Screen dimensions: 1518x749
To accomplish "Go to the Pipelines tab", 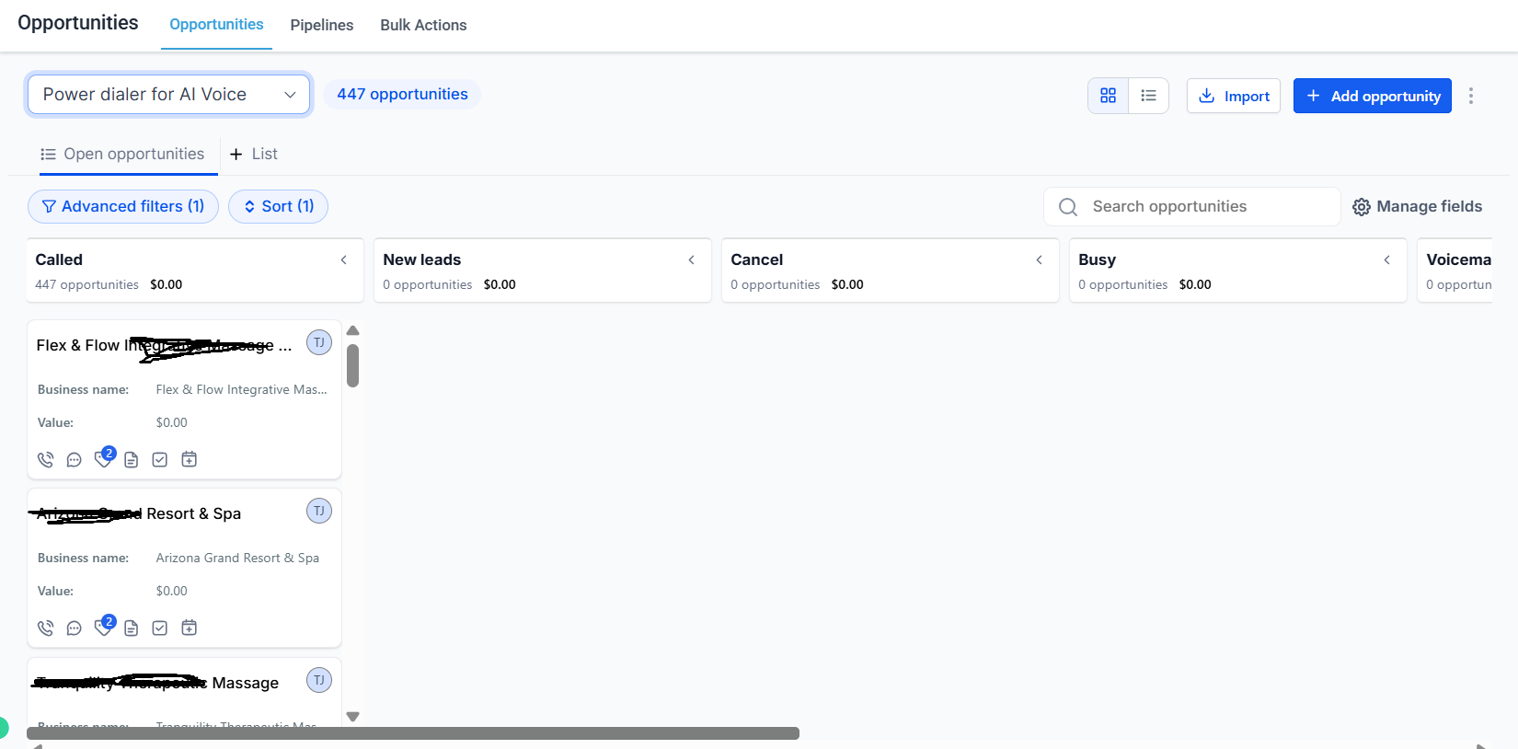I will coord(322,25).
